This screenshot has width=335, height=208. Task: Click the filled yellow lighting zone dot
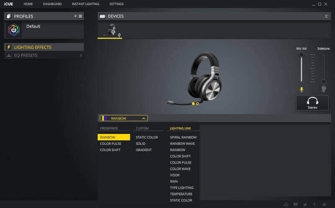[x=193, y=103]
